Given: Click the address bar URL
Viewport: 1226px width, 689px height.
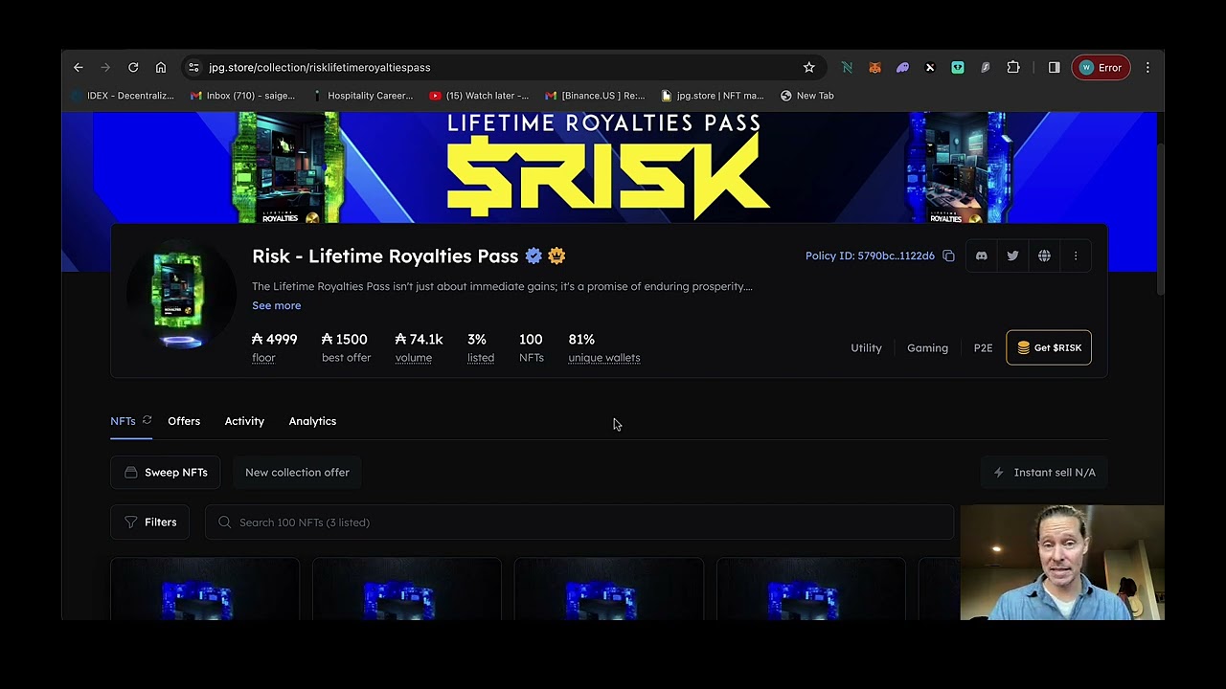Looking at the screenshot, I should 319,67.
